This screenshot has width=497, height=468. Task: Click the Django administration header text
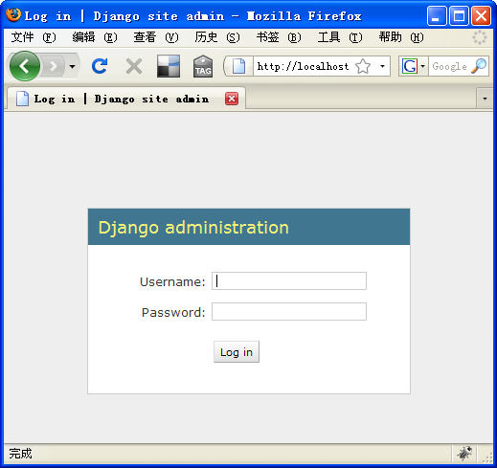[193, 228]
